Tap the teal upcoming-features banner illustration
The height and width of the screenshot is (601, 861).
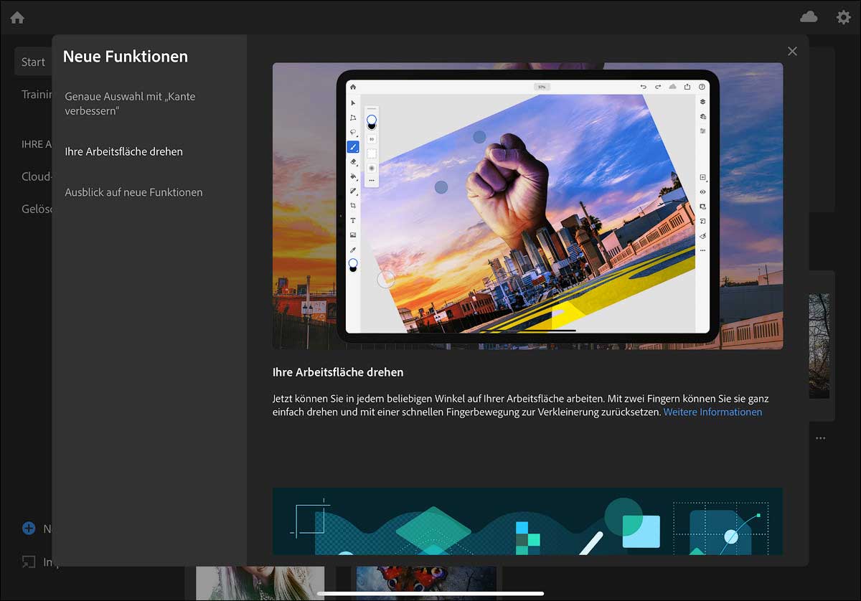(x=527, y=521)
